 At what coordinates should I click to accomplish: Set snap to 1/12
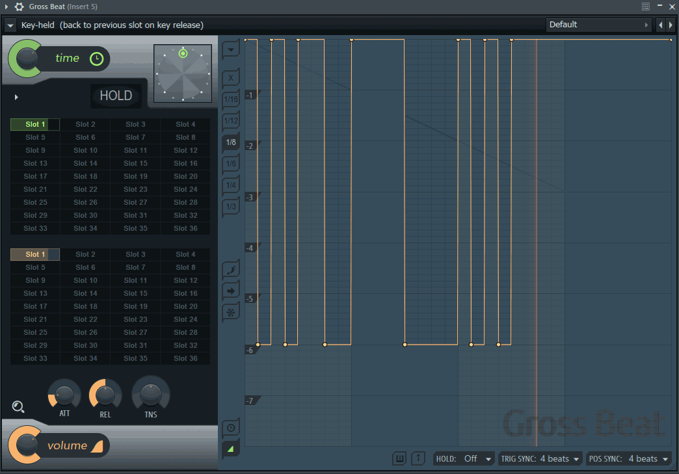click(231, 121)
